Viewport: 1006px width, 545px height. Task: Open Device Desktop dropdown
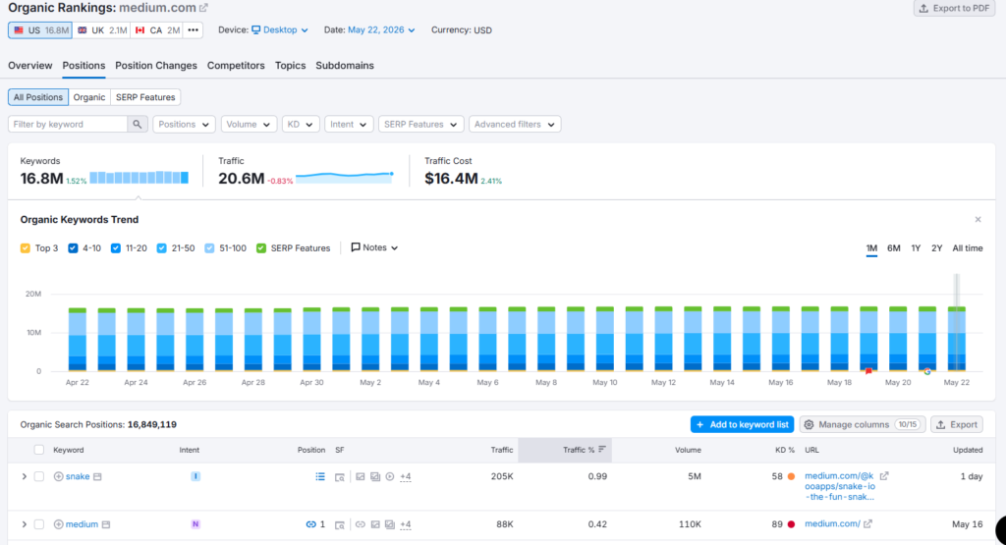(x=280, y=30)
